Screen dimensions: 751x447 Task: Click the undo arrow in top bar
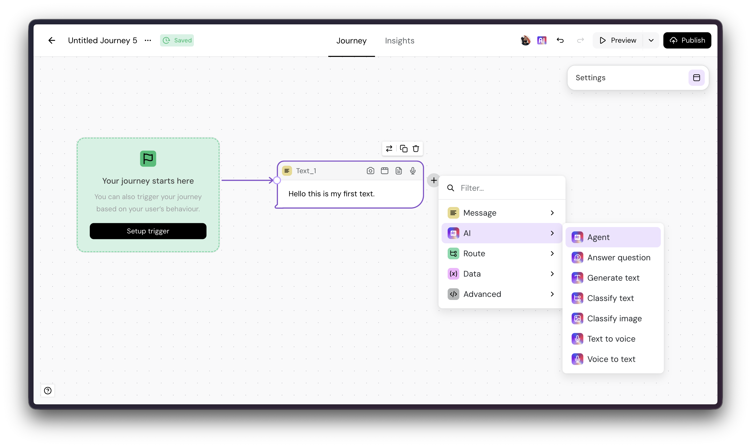point(560,40)
